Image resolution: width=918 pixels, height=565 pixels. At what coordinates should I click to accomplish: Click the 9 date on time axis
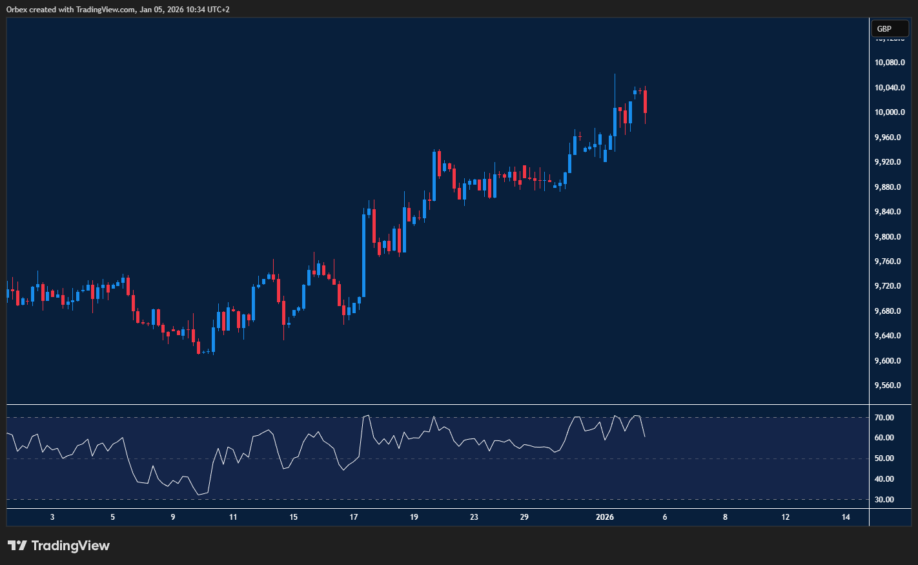tap(173, 517)
